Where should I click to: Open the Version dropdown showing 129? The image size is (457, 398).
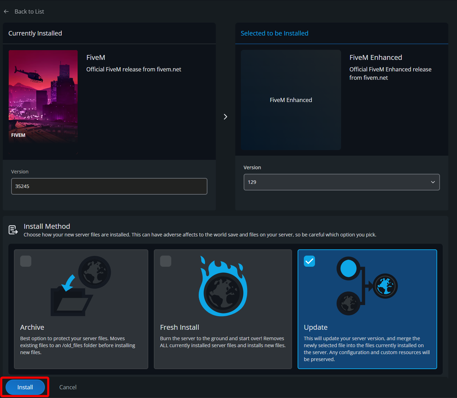341,182
